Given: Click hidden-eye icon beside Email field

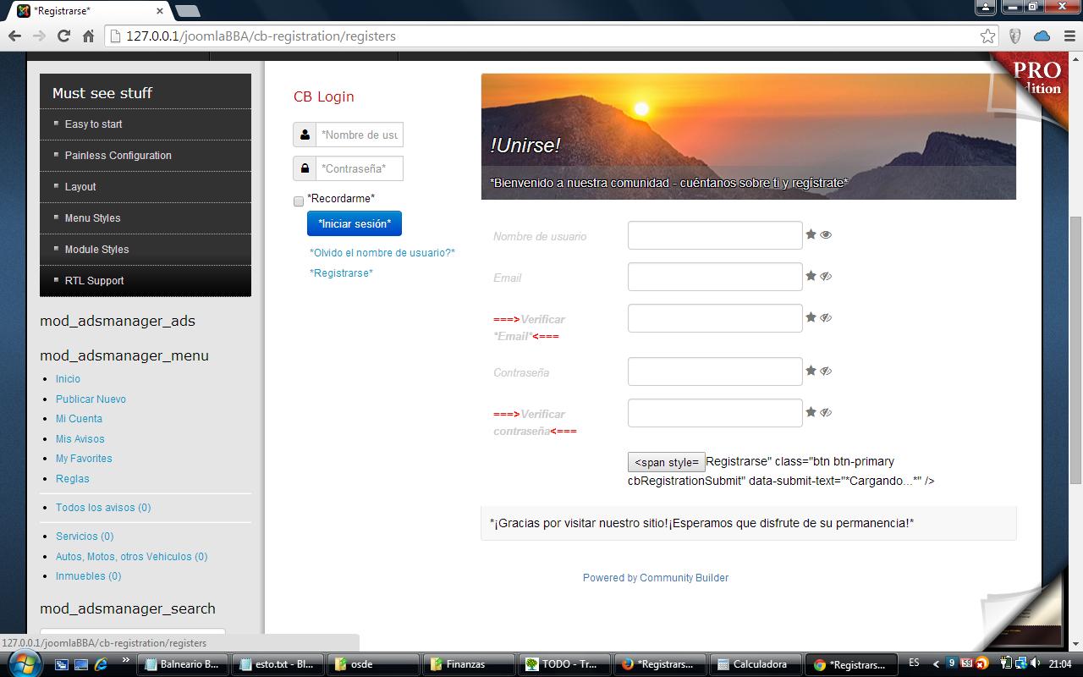Looking at the screenshot, I should [x=826, y=276].
